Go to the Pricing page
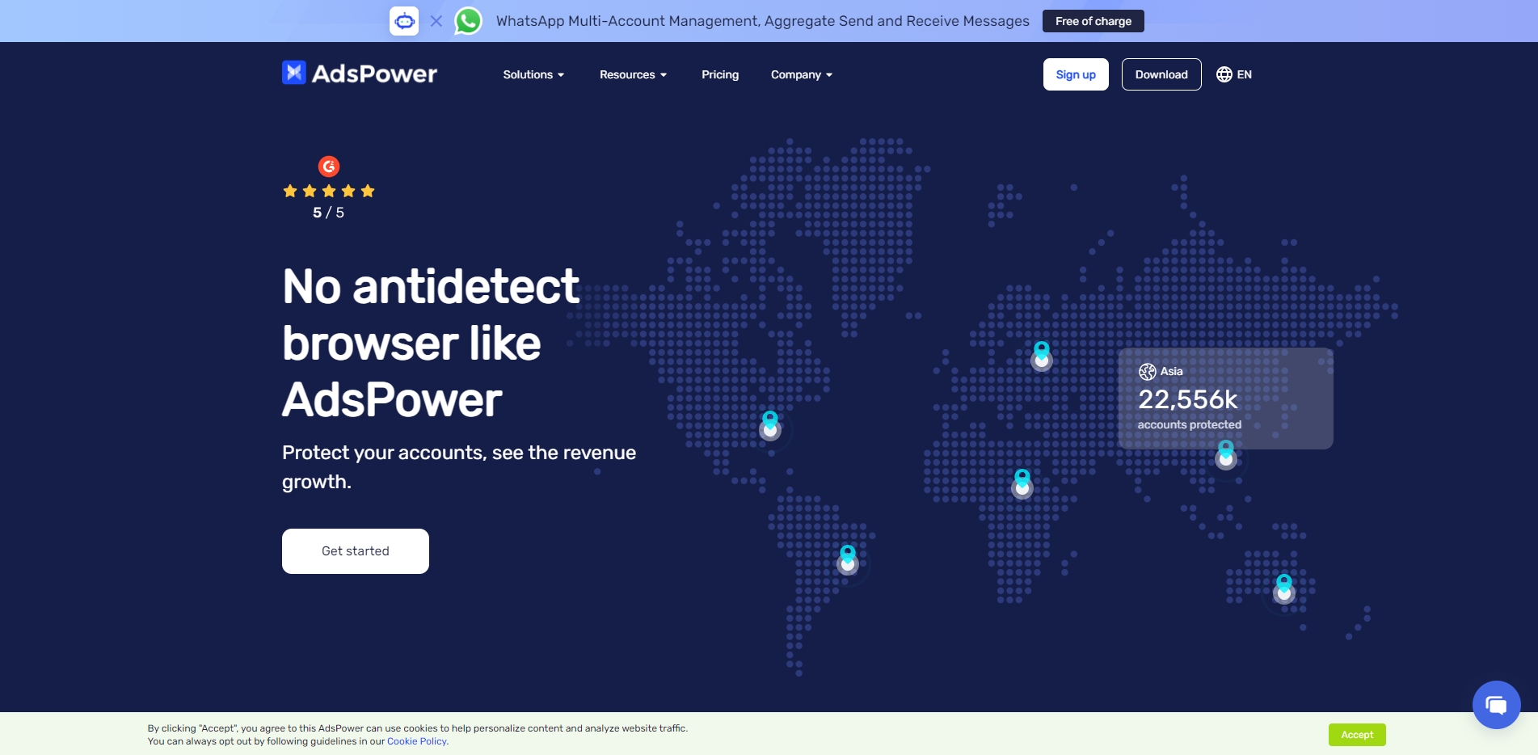 [720, 74]
